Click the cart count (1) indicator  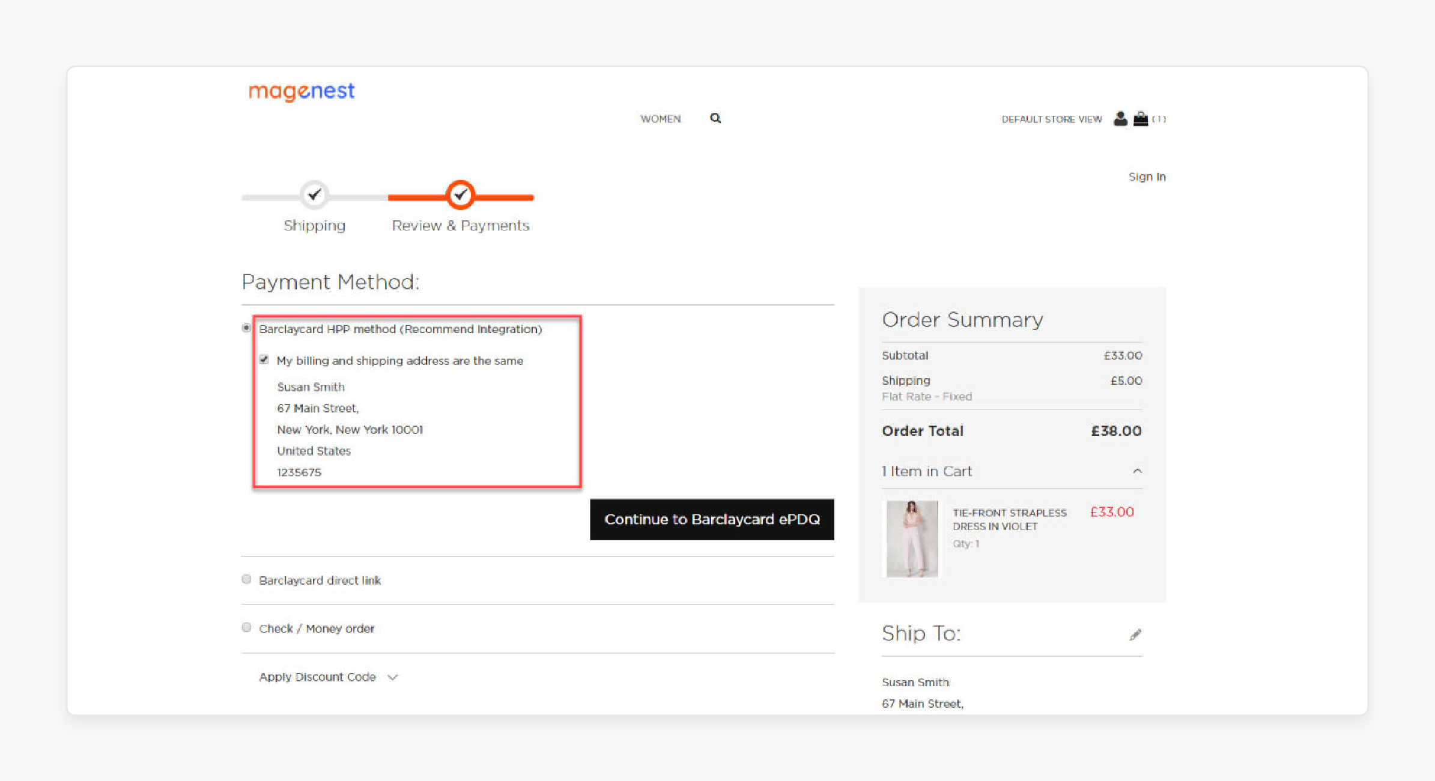click(1159, 119)
